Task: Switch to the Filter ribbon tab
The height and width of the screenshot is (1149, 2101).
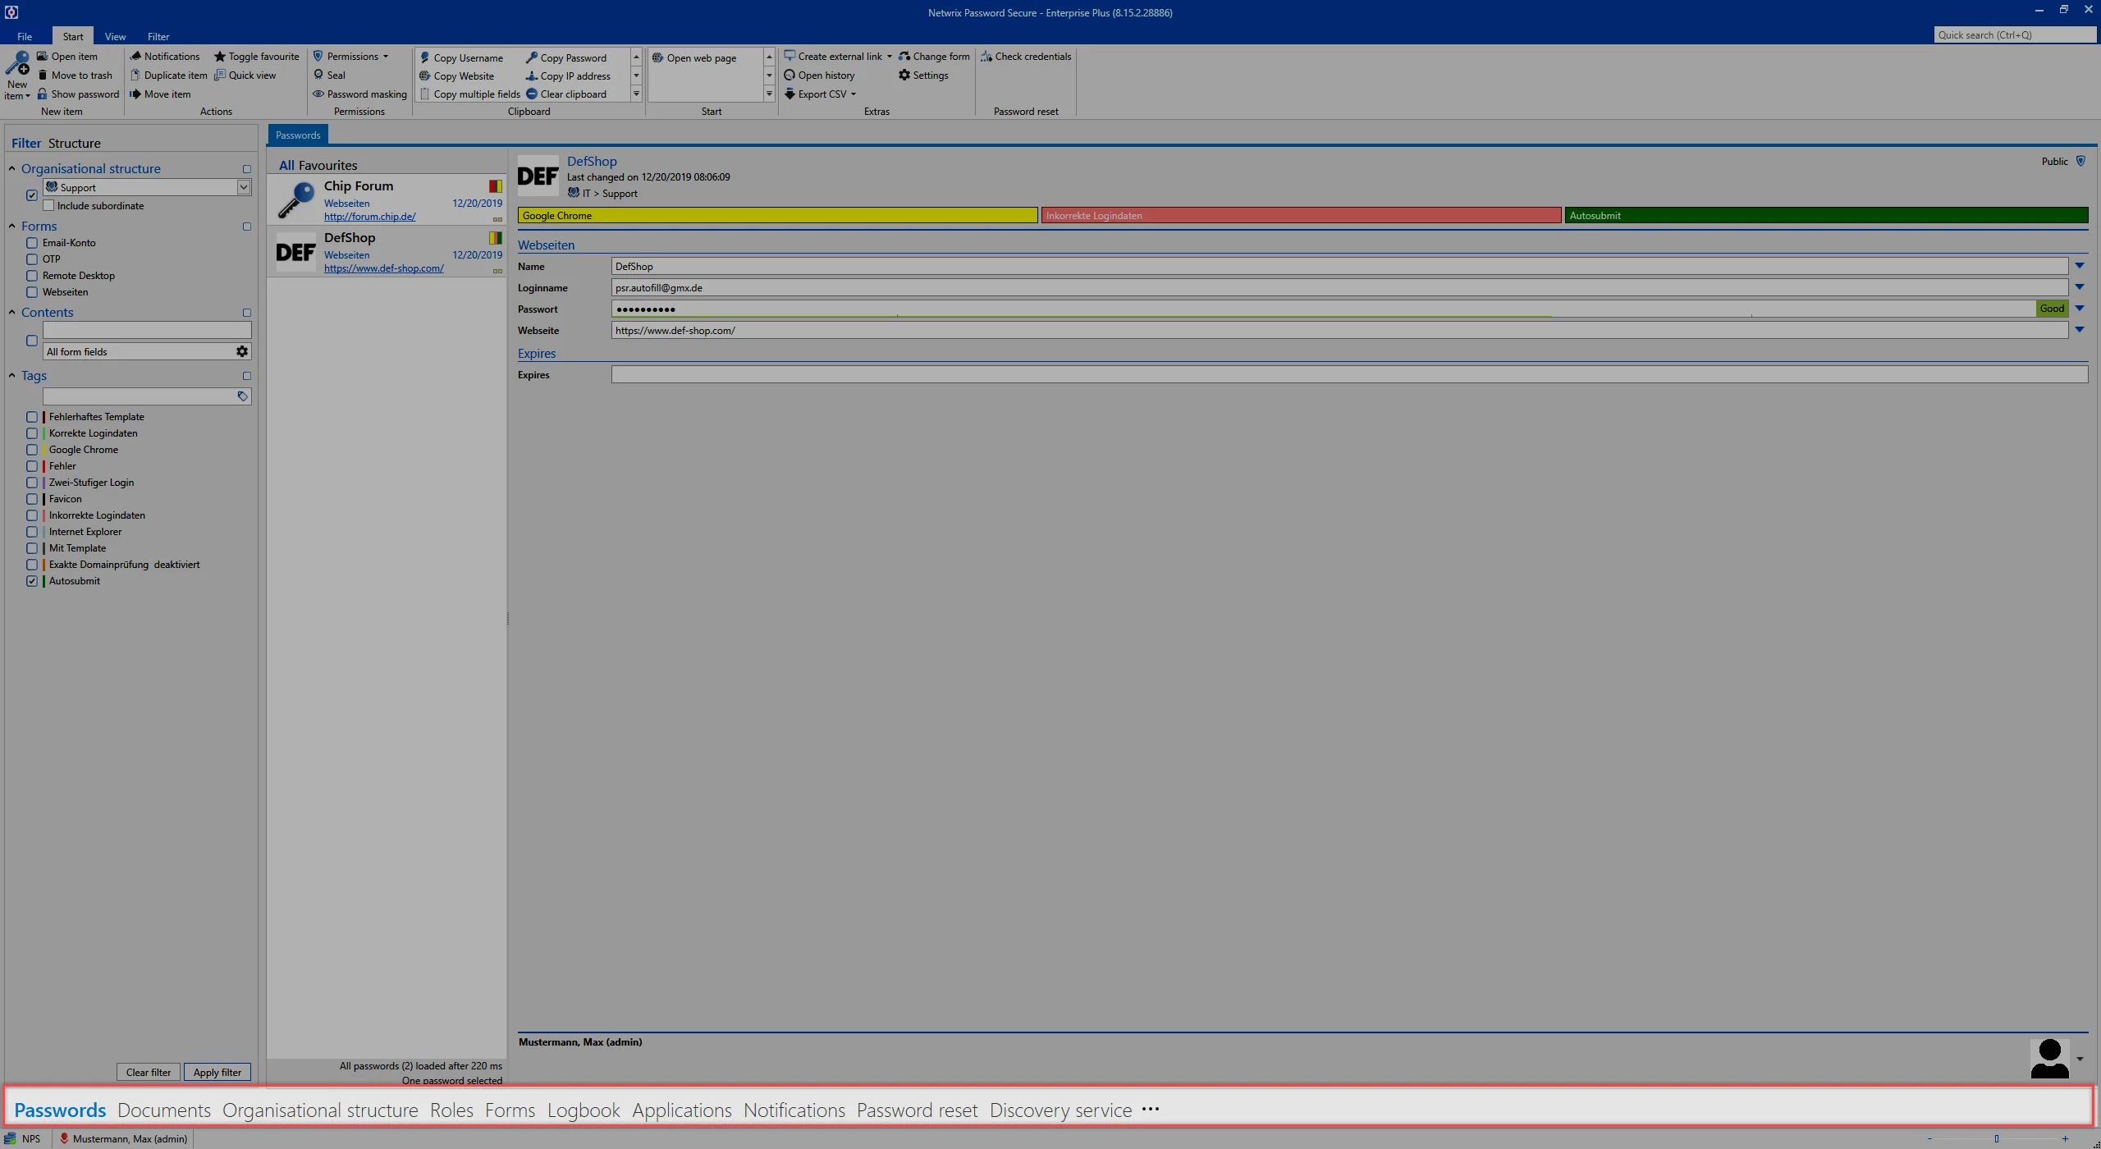Action: coord(158,36)
